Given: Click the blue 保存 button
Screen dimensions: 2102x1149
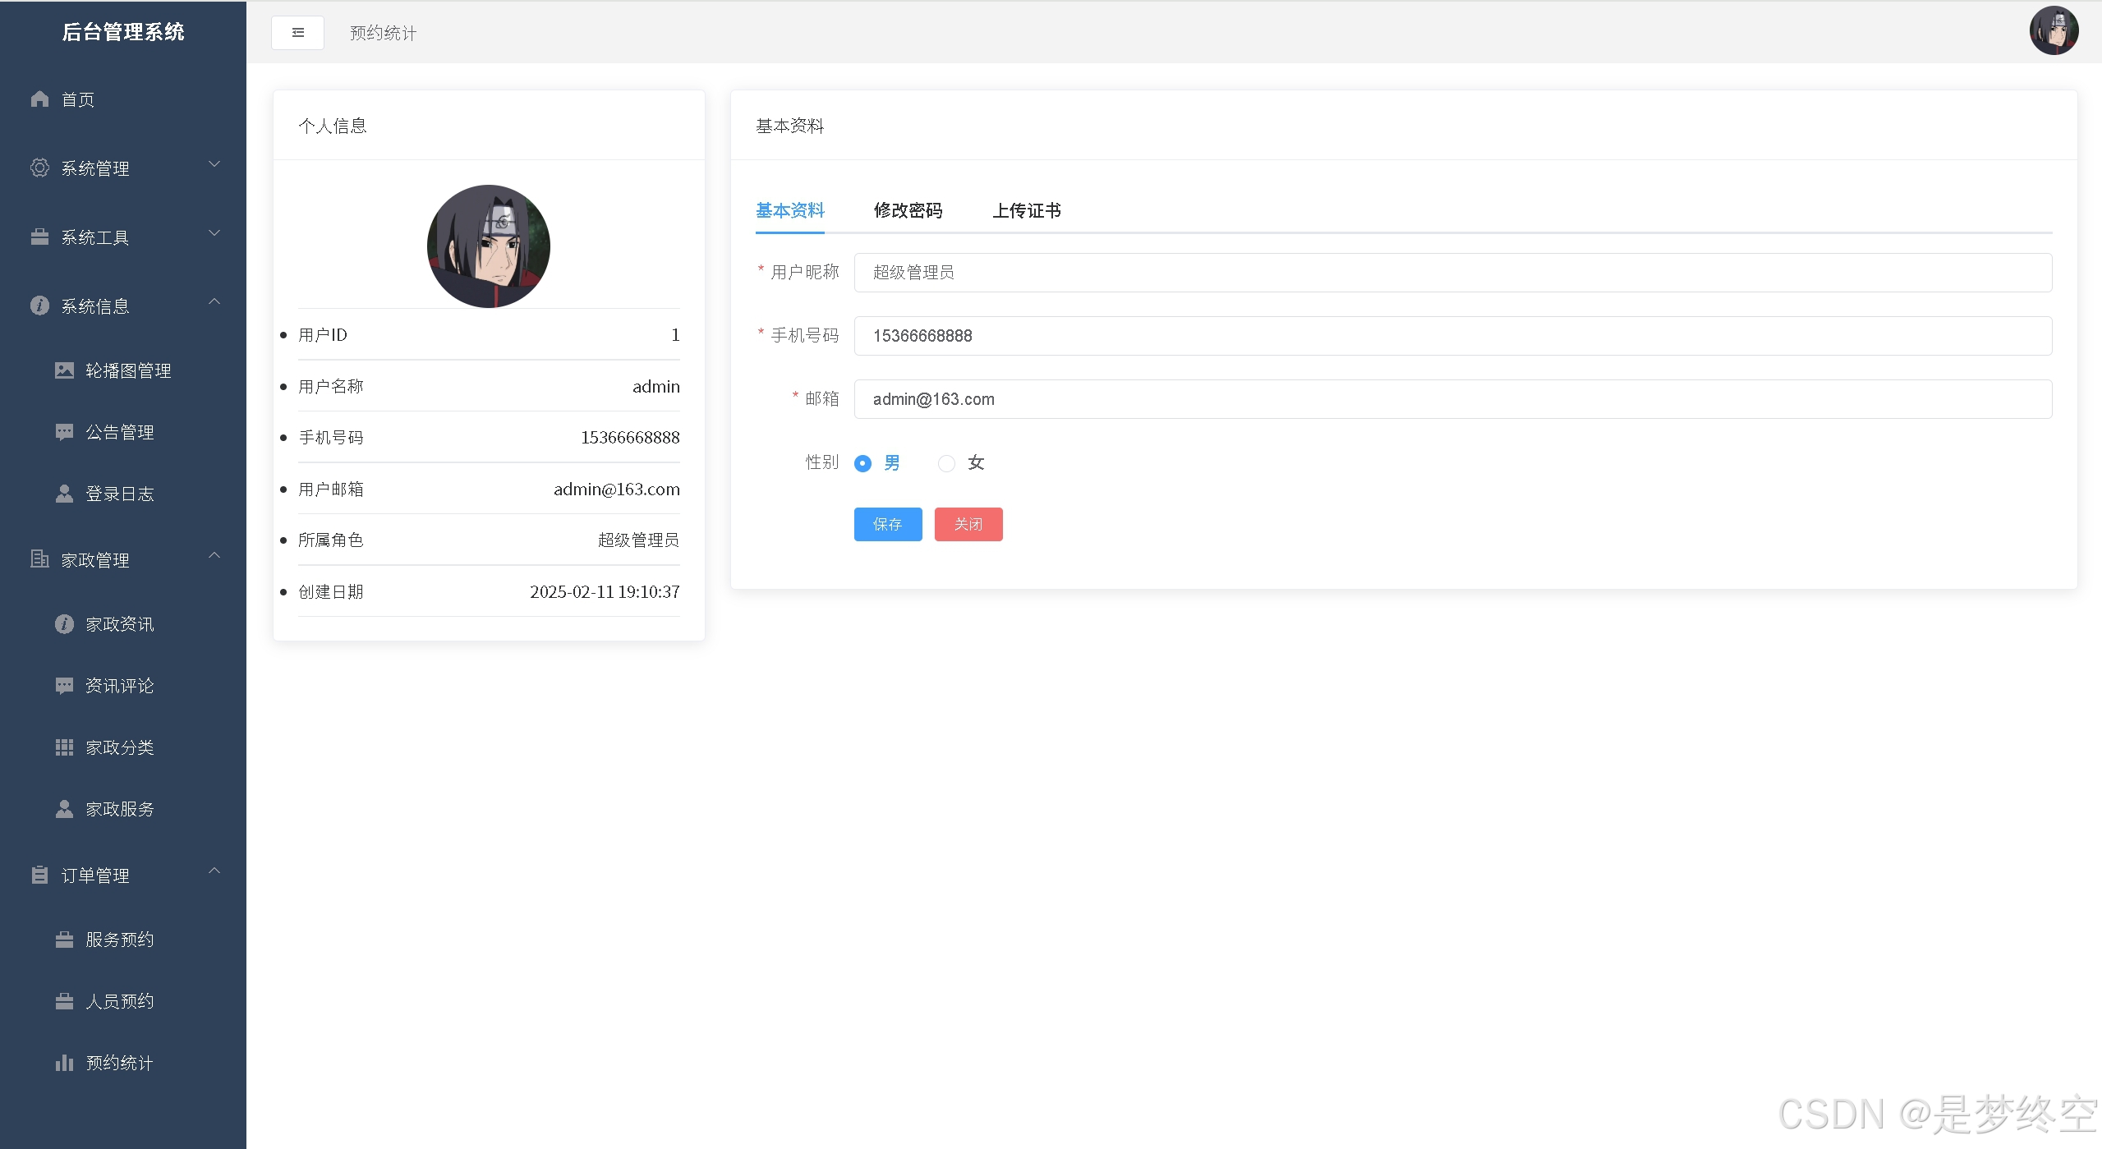Looking at the screenshot, I should (x=887, y=524).
